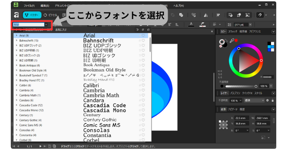
Task: Click the X position 22.5 mm field
Action: tap(242, 118)
